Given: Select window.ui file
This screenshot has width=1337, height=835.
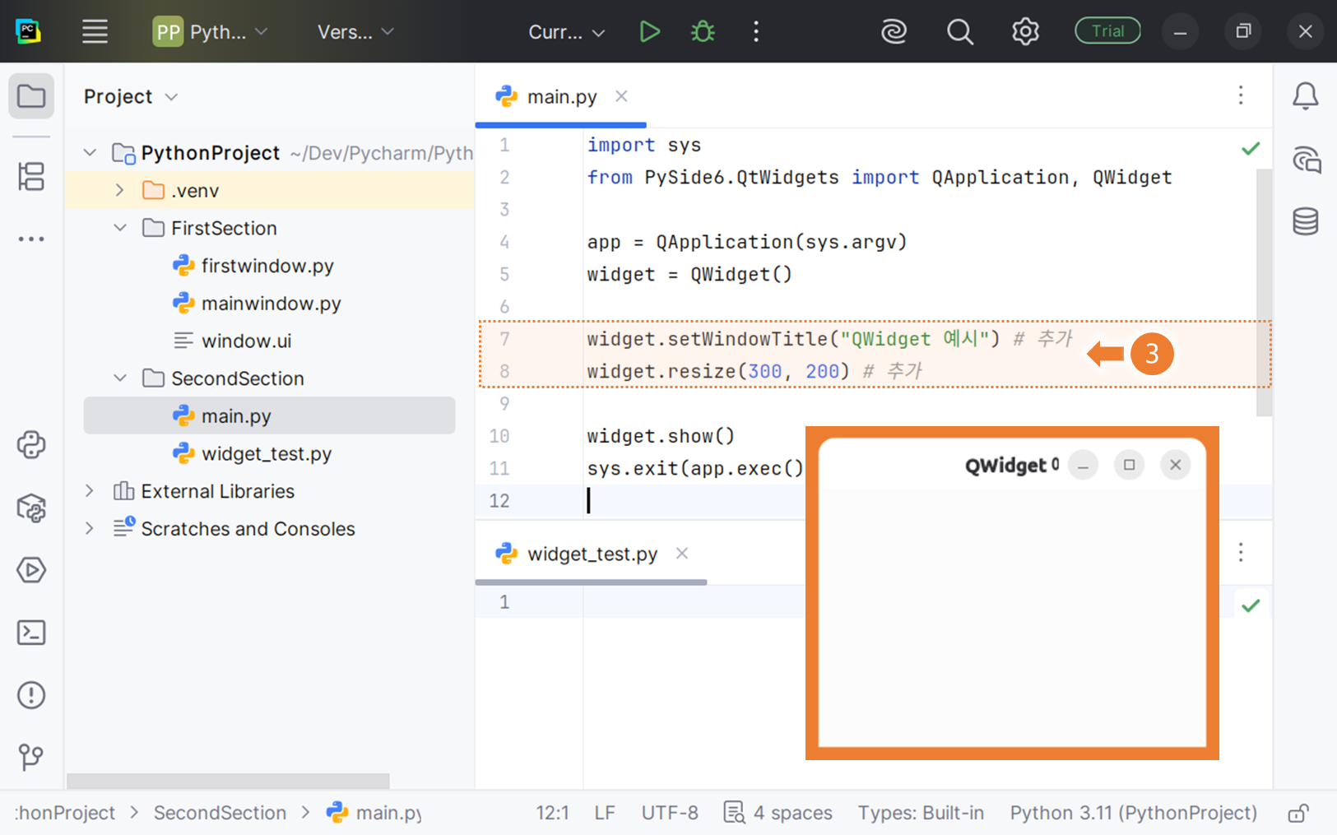Looking at the screenshot, I should tap(232, 341).
